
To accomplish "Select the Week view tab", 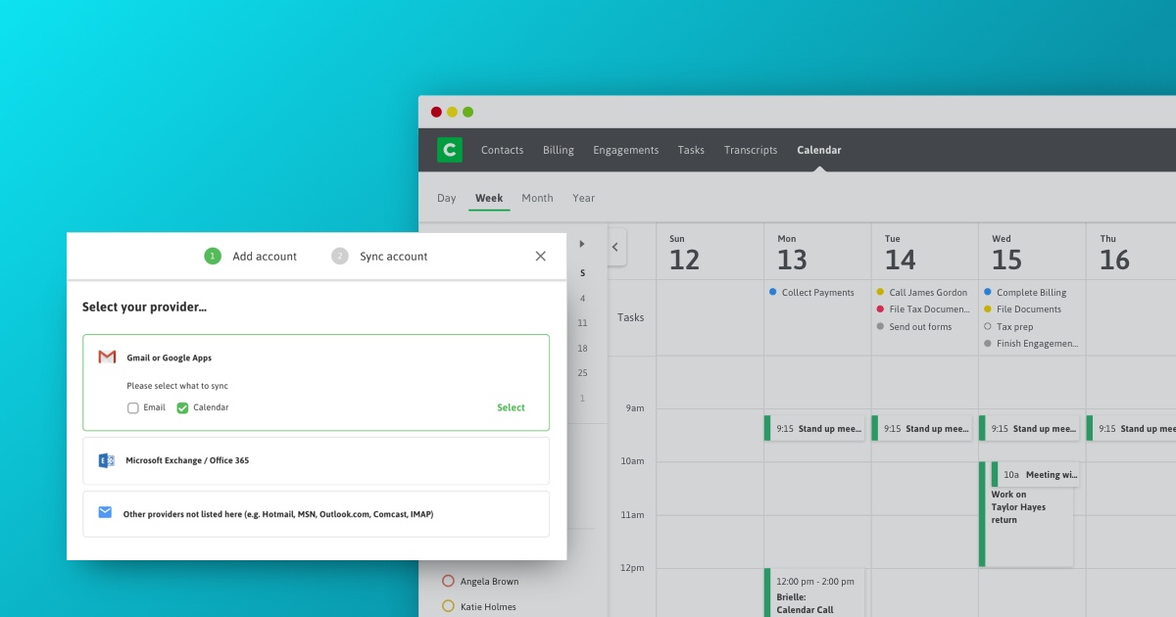I will coord(489,198).
